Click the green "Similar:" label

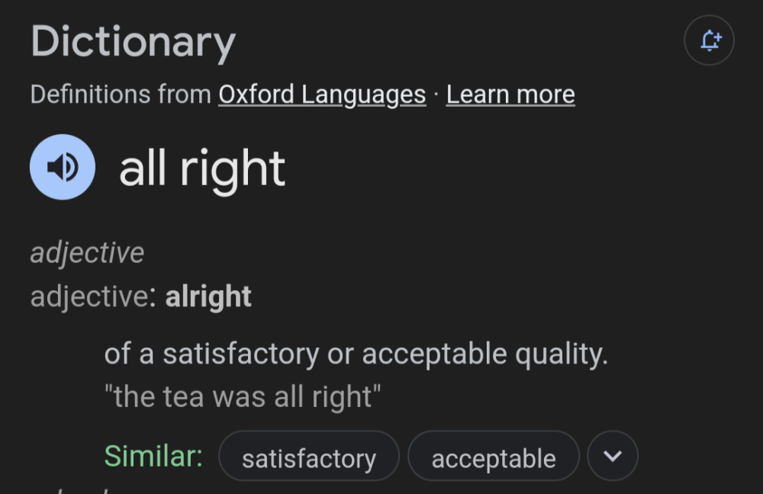click(x=153, y=457)
